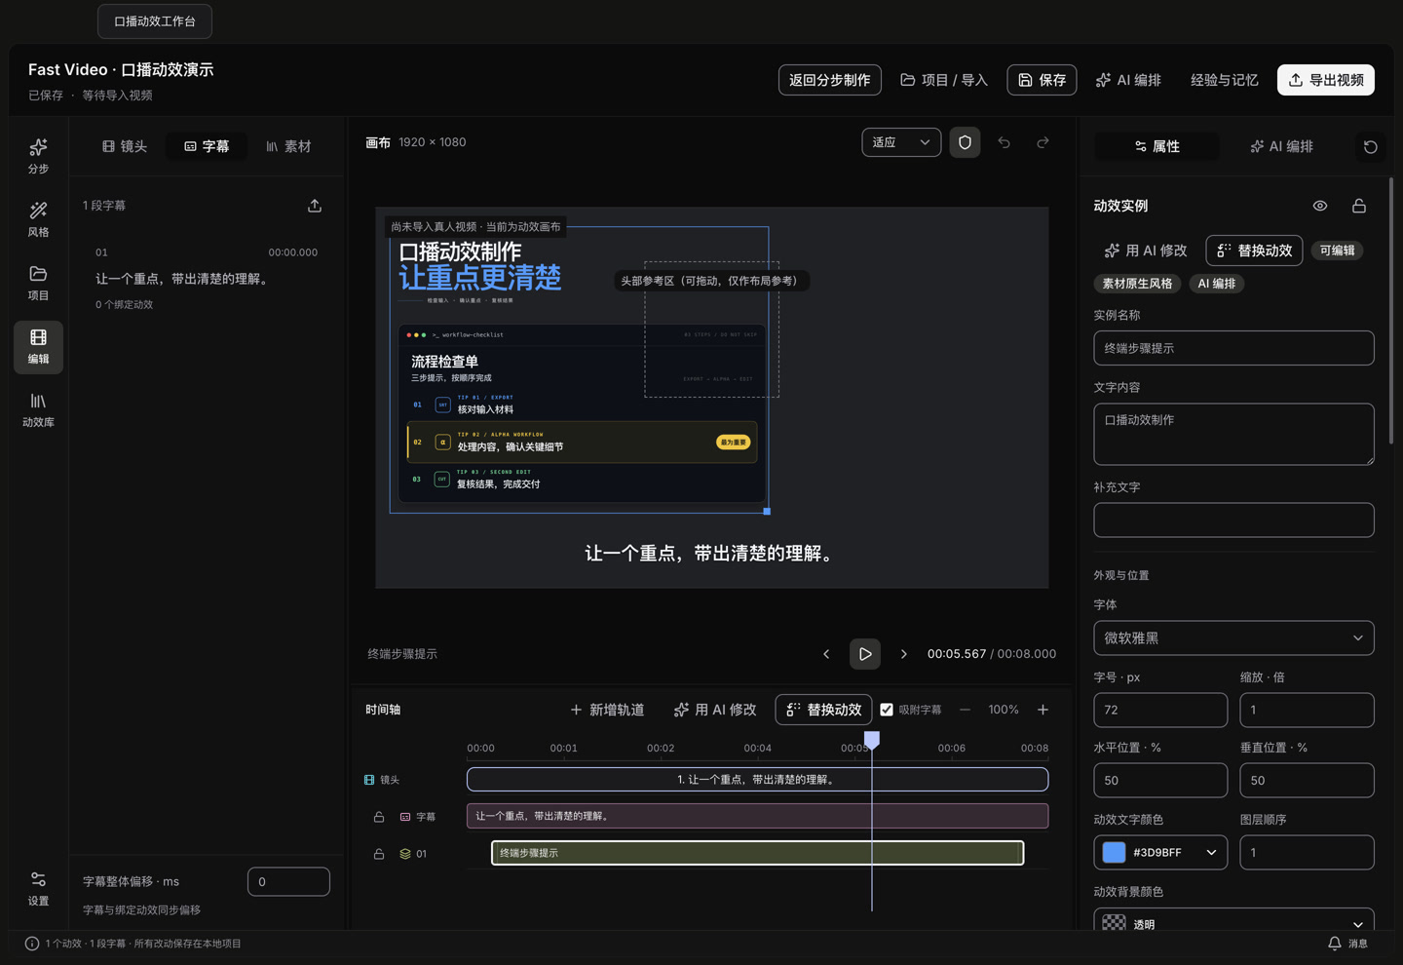This screenshot has height=965, width=1403.
Task: Switch to the 素材 tab
Action: point(288,146)
